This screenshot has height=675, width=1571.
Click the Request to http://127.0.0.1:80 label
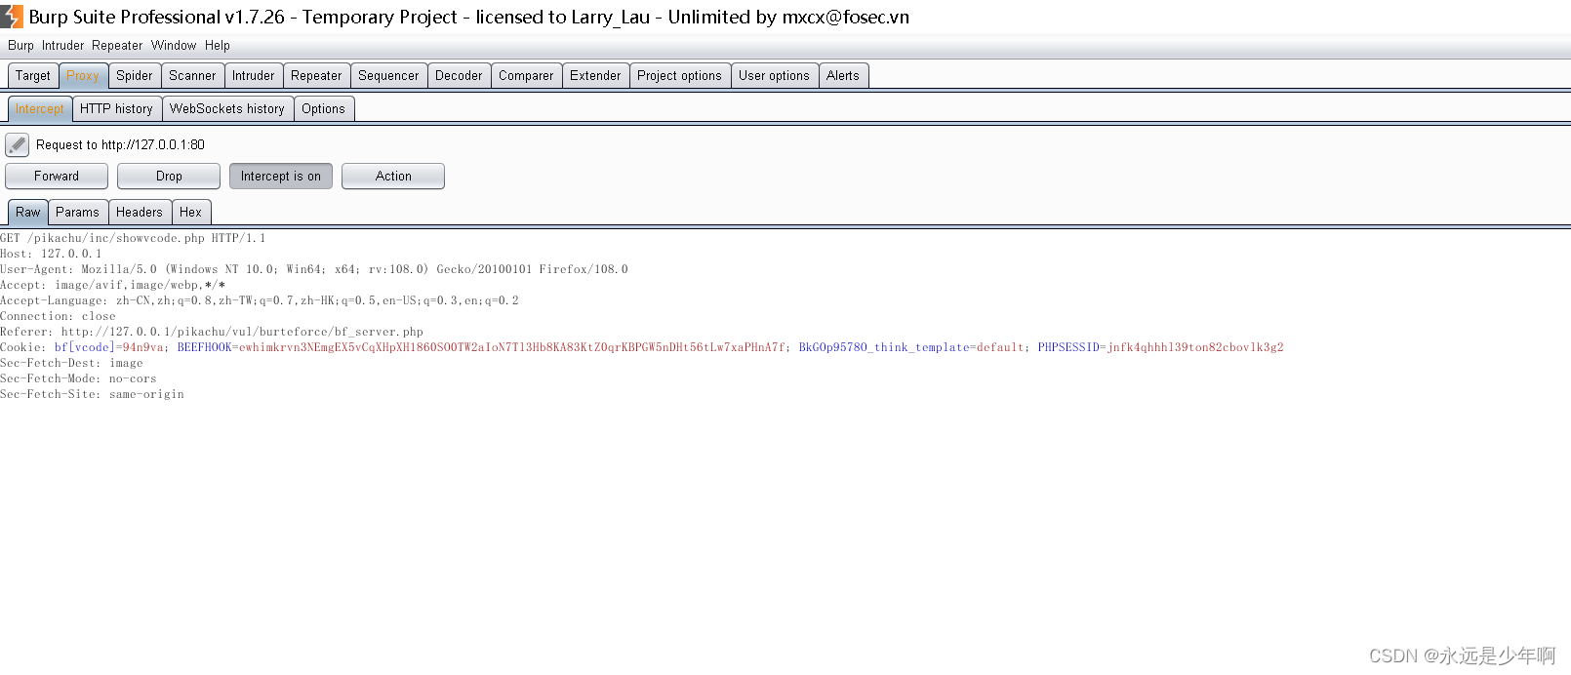(x=120, y=145)
